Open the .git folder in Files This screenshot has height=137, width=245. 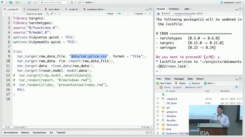click(x=168, y=107)
